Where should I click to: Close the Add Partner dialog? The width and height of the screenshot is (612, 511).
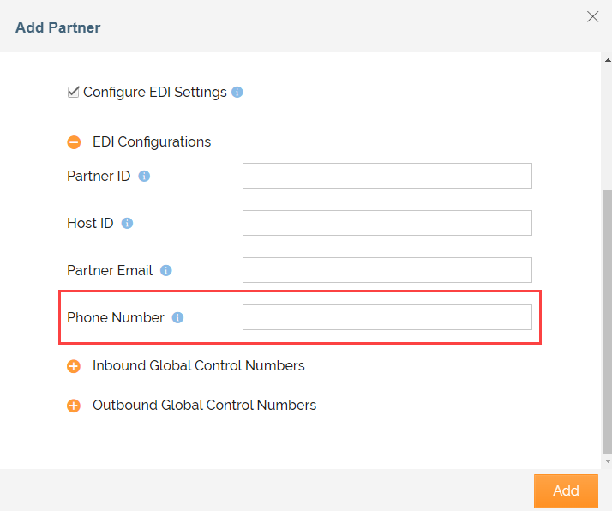click(x=592, y=16)
